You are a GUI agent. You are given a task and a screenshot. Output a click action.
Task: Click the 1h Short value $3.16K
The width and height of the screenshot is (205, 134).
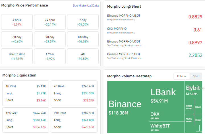pos(41,100)
